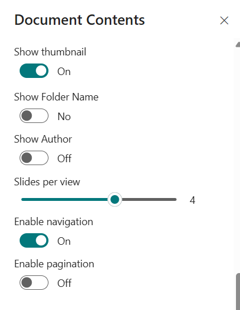
Task: Click the On label beside Show thumbnail
Action: pyautogui.click(x=64, y=72)
